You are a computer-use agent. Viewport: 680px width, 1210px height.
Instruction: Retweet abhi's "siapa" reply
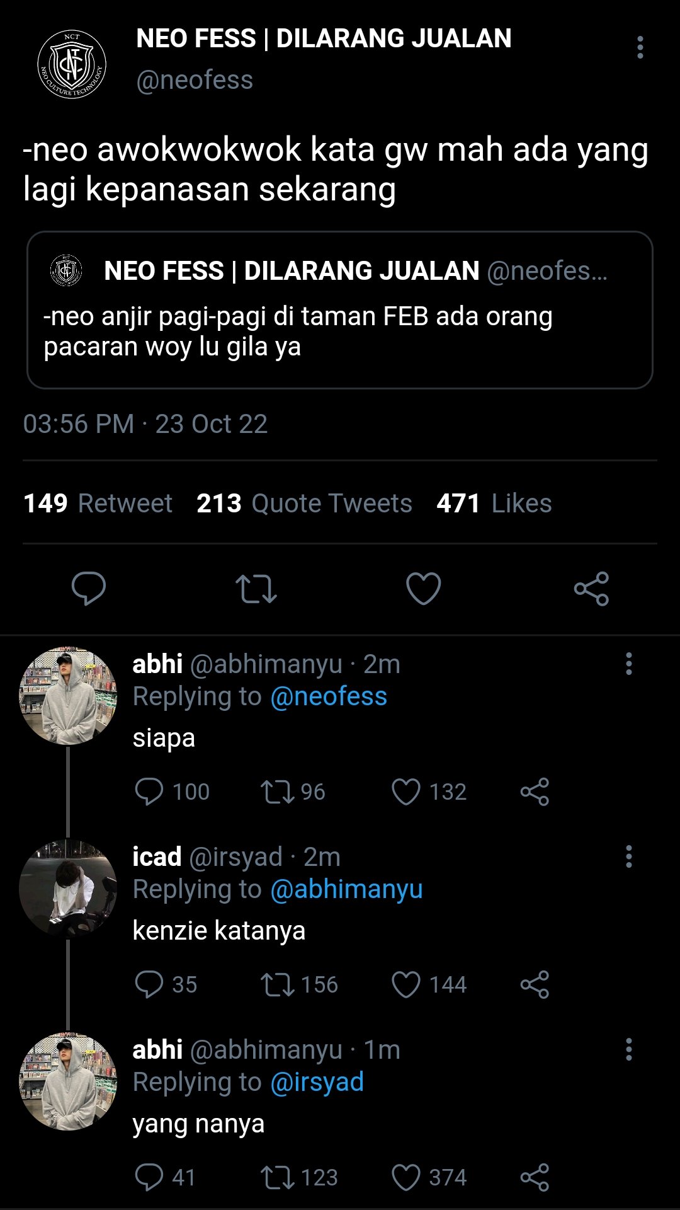coord(278,792)
